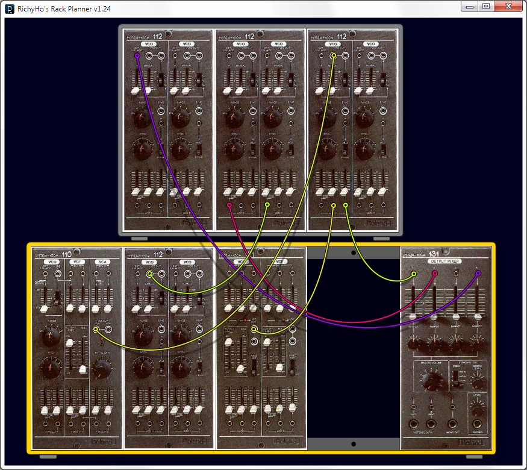Click the RIGHT stereo out jack on the 131 mixer
The height and width of the screenshot is (470, 527).
coord(432,424)
